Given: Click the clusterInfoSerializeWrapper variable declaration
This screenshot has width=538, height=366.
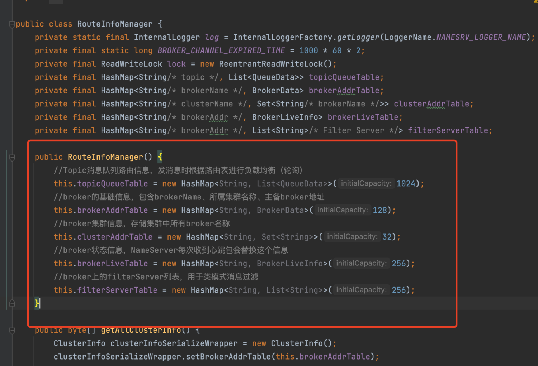Looking at the screenshot, I should pos(174,343).
